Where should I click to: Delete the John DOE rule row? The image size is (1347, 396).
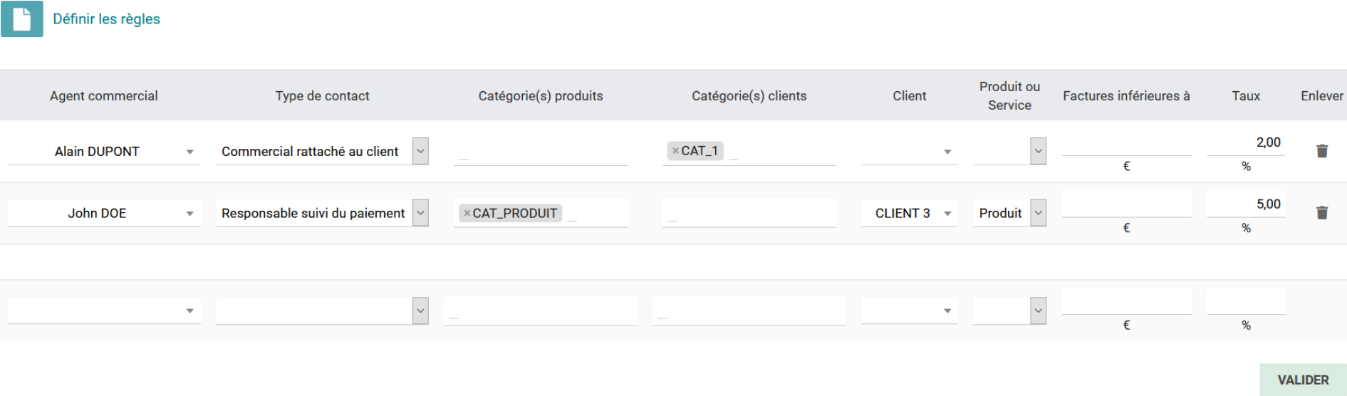[1321, 213]
